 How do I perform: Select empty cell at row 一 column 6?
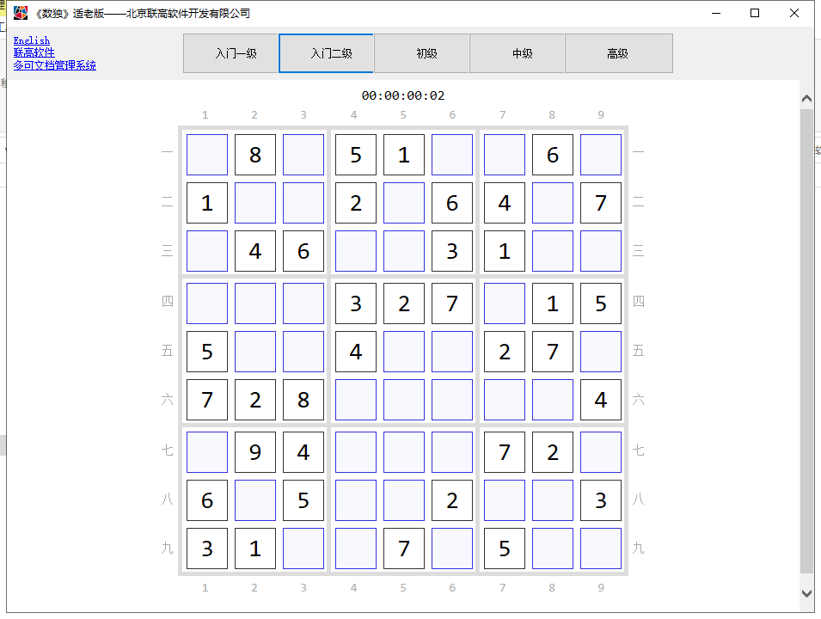coord(452,155)
